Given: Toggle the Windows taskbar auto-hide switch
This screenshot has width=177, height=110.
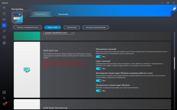Looking at the screenshot, I should click(x=99, y=81).
